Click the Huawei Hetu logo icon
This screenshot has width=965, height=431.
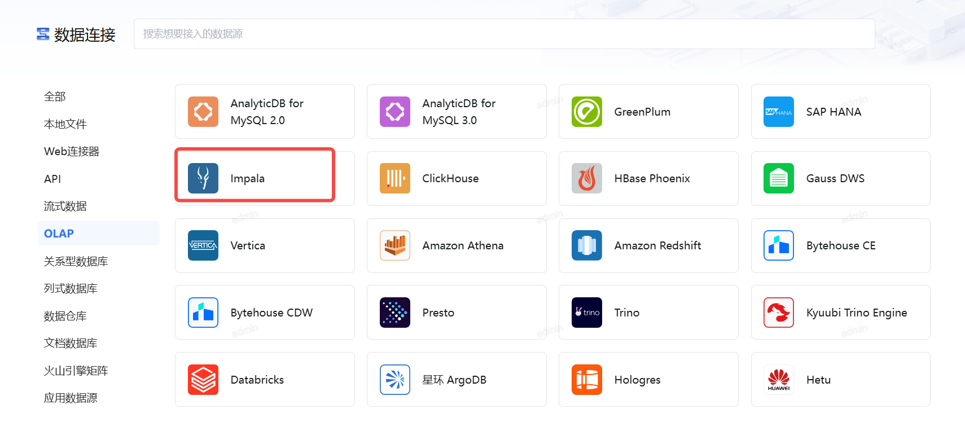pos(779,380)
